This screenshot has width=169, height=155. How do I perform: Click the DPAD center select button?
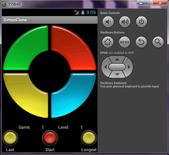pyautogui.click(x=117, y=67)
